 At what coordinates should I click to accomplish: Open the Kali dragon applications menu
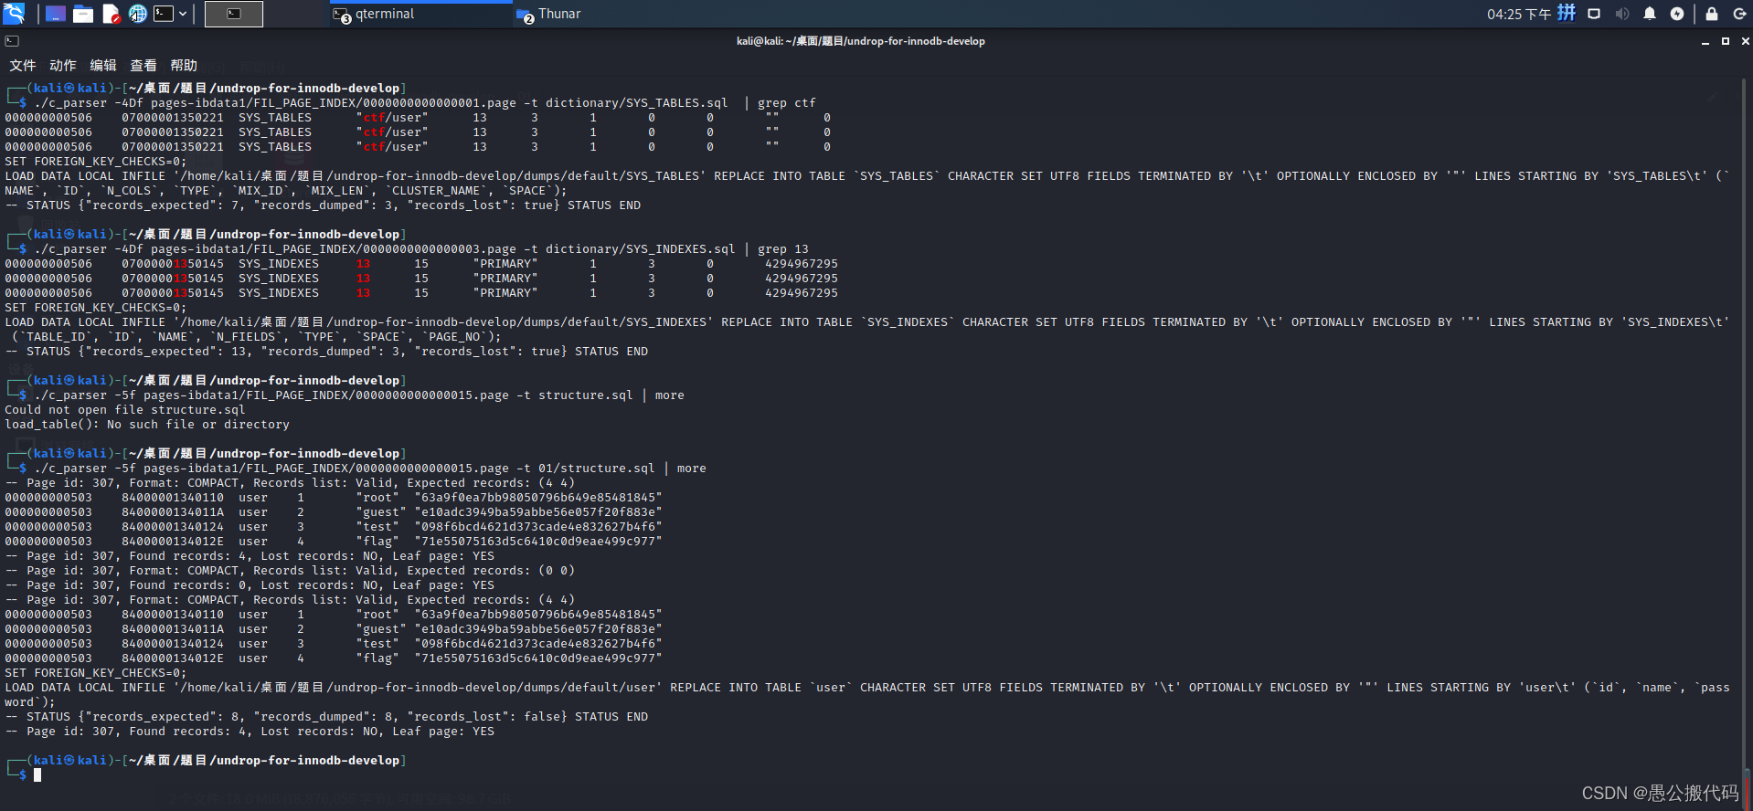tap(14, 13)
